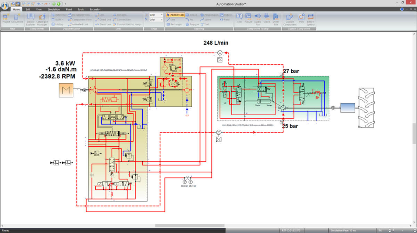This screenshot has width=417, height=233.
Task: Switch to the Simulation ribbon tab
Action: click(x=54, y=9)
